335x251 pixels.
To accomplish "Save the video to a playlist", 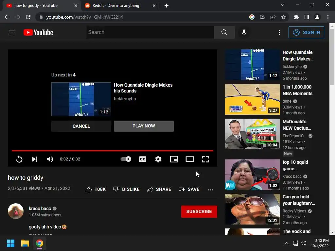I will pyautogui.click(x=189, y=189).
